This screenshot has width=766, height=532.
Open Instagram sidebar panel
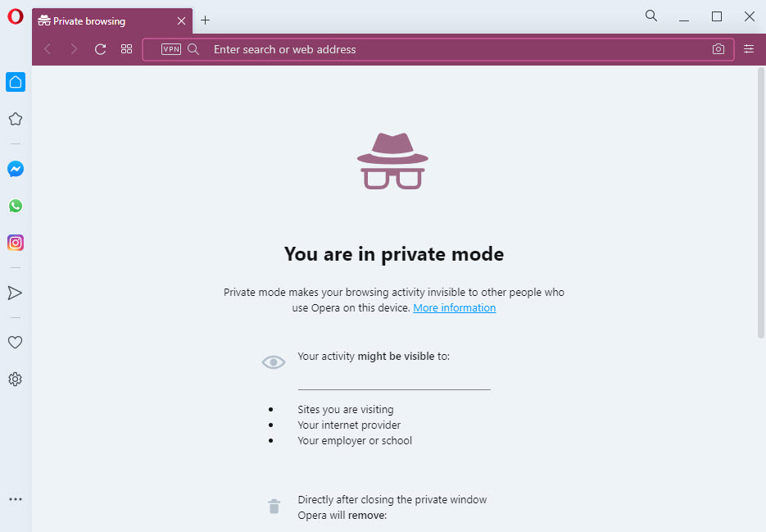pyautogui.click(x=16, y=243)
